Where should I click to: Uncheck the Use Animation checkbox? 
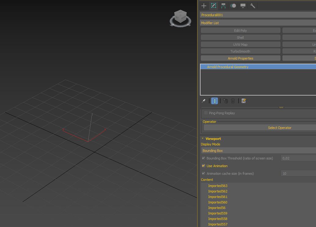[204, 166]
